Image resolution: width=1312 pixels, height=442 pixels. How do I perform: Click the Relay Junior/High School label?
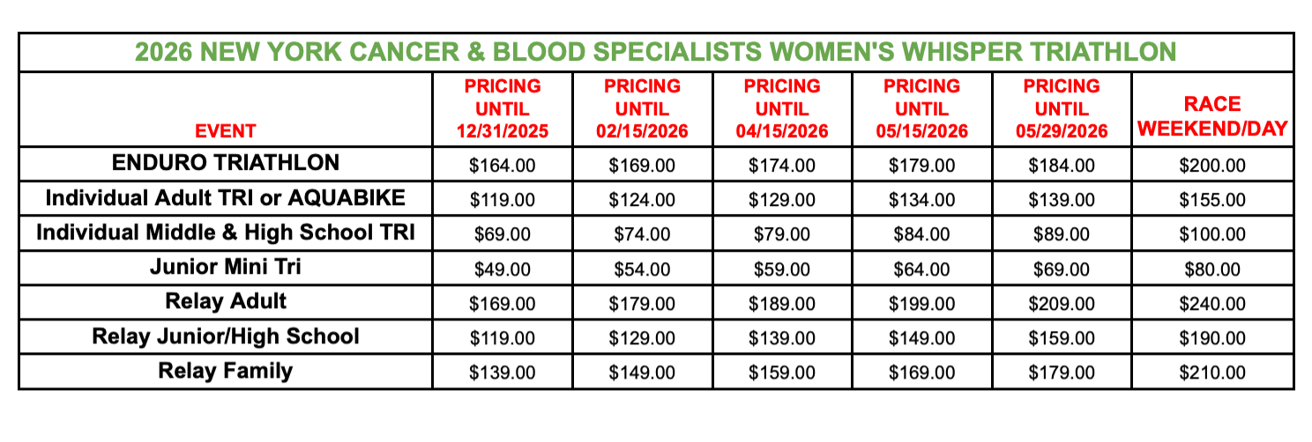(226, 336)
